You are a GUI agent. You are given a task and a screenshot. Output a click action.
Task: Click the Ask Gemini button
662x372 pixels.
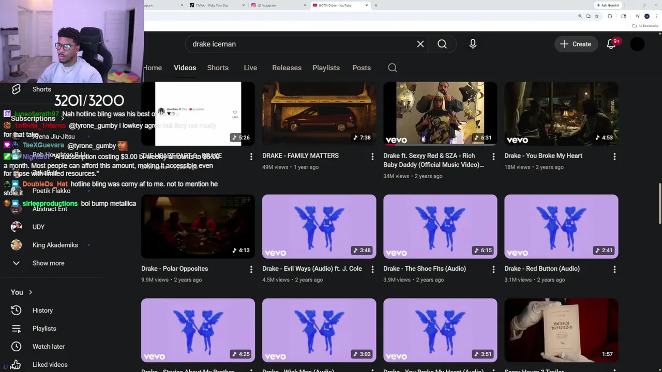[x=607, y=5]
